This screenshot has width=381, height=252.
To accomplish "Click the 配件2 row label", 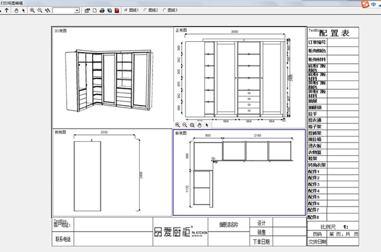I will [x=314, y=178].
